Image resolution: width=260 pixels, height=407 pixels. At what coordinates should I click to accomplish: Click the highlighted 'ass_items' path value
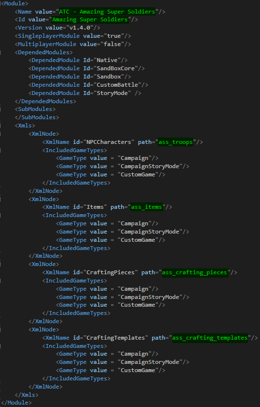coord(147,207)
